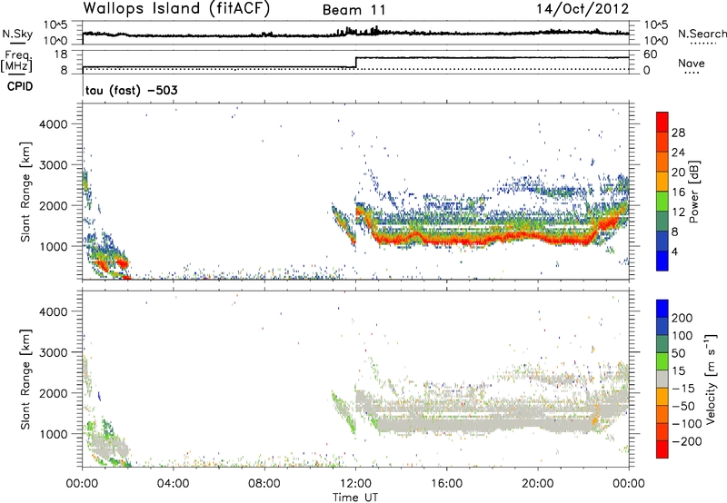This screenshot has height=503, width=727.
Task: Click the velocity panel 'Slant Range [km]' label
Action: (x=25, y=380)
